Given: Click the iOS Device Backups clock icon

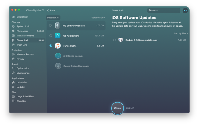Looking at the screenshot, I should [58, 56].
